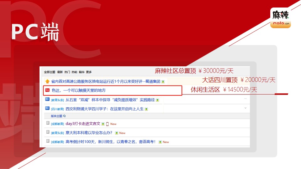Switch to the 精华 tab
301x169 pixels.
pyautogui.click(x=82, y=72)
